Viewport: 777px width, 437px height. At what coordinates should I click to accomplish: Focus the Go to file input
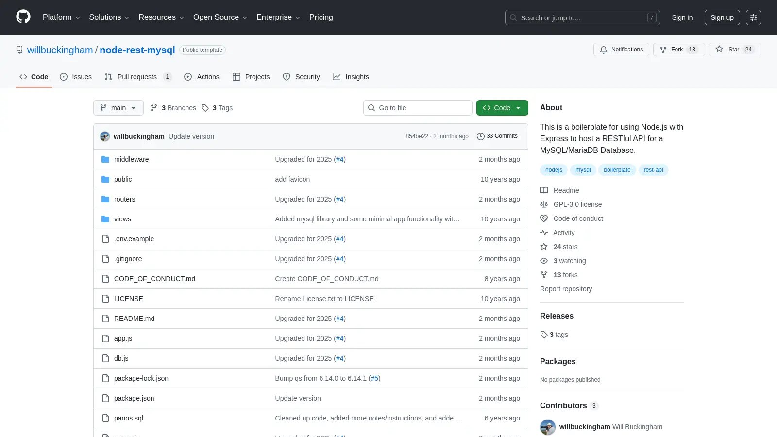coord(418,108)
